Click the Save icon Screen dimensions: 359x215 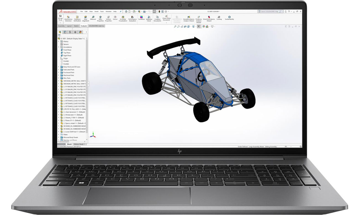pyautogui.click(x=139, y=12)
